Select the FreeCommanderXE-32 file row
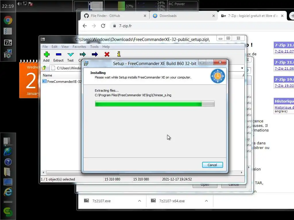Viewport: 294px width, 220px height. click(x=62, y=82)
